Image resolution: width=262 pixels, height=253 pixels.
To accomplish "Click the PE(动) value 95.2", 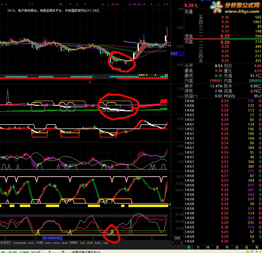I will coord(258,96).
